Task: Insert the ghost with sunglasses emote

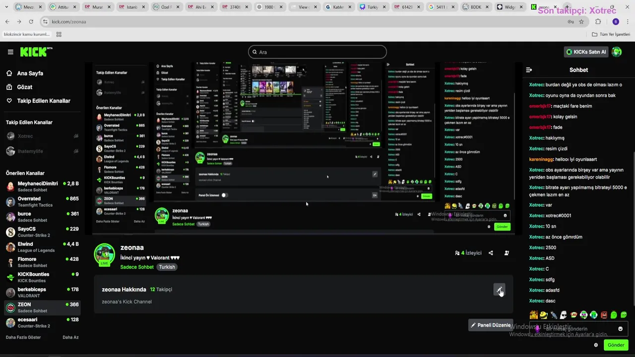Action: click(564, 315)
